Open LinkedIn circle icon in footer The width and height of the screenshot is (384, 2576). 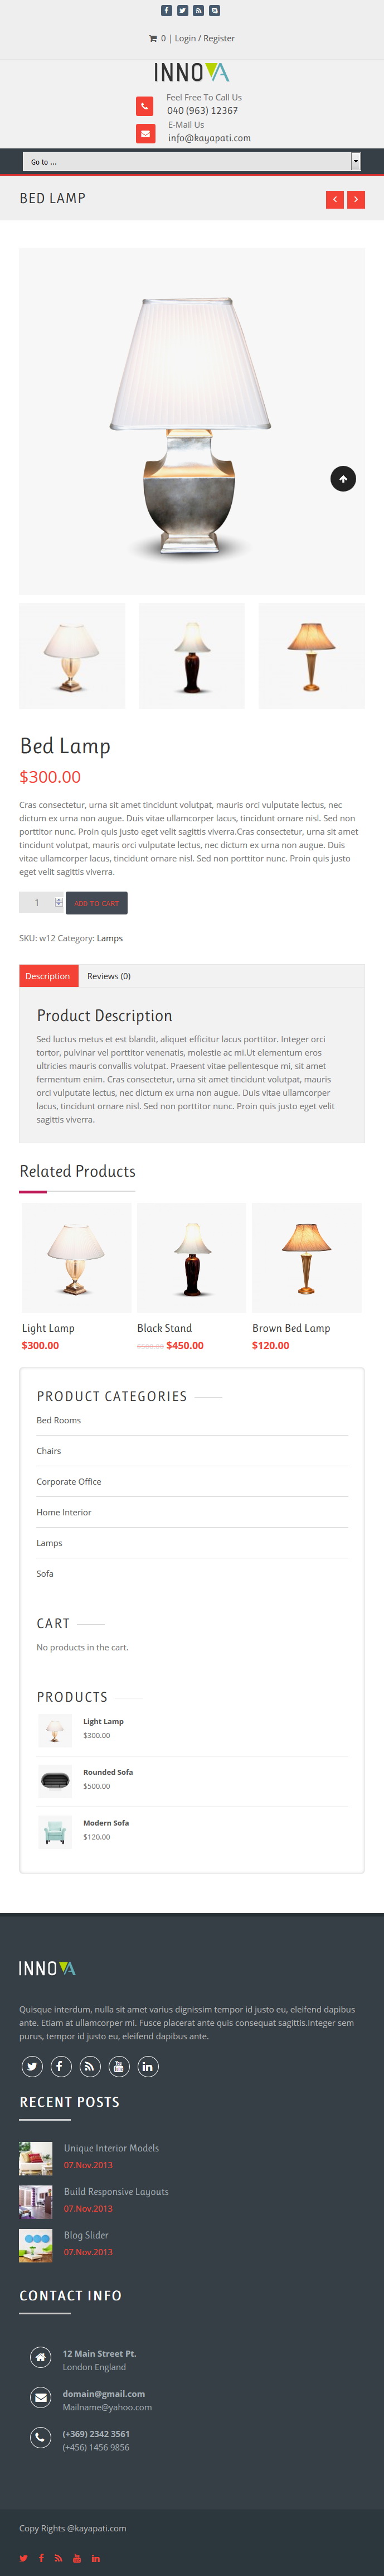(x=148, y=2066)
